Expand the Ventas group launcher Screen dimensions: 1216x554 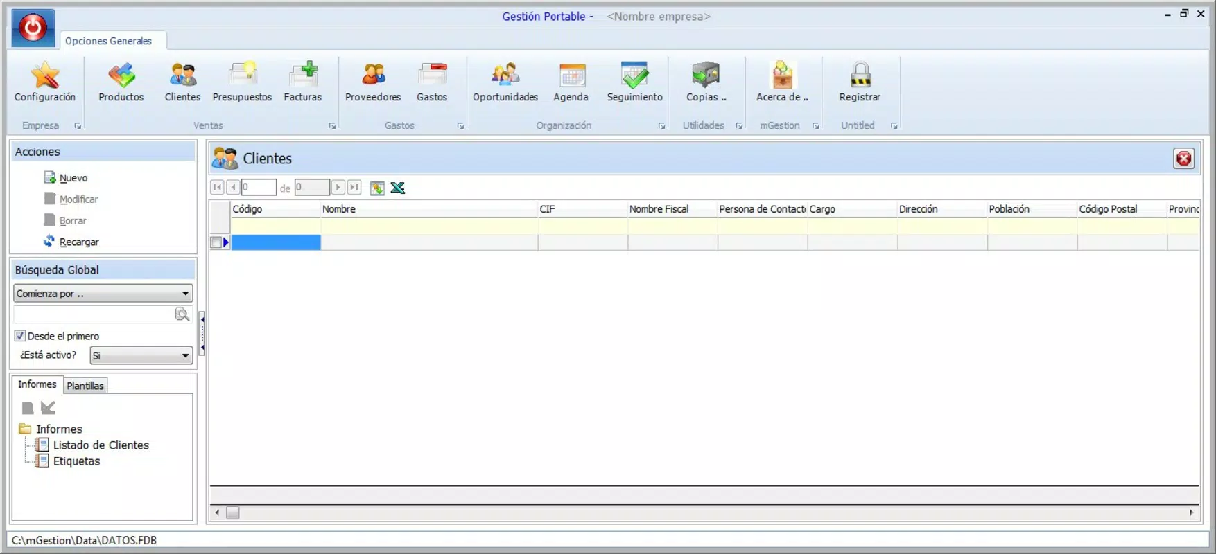(x=332, y=126)
